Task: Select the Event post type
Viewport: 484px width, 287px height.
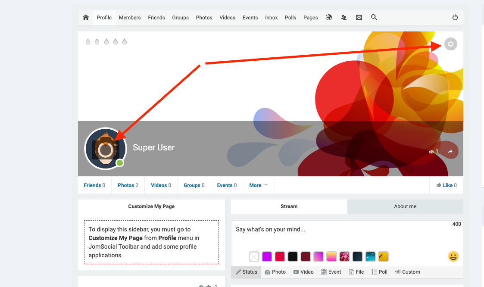Action: [331, 272]
